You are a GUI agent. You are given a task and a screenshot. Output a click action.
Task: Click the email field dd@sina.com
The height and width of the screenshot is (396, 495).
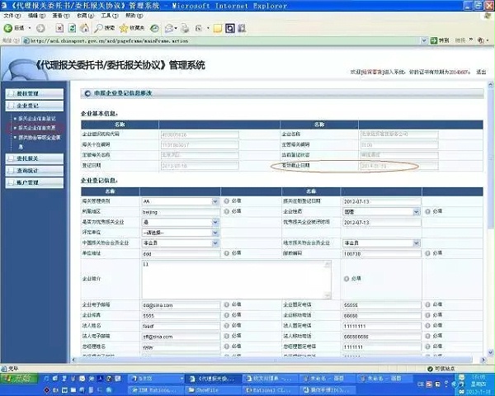point(181,305)
